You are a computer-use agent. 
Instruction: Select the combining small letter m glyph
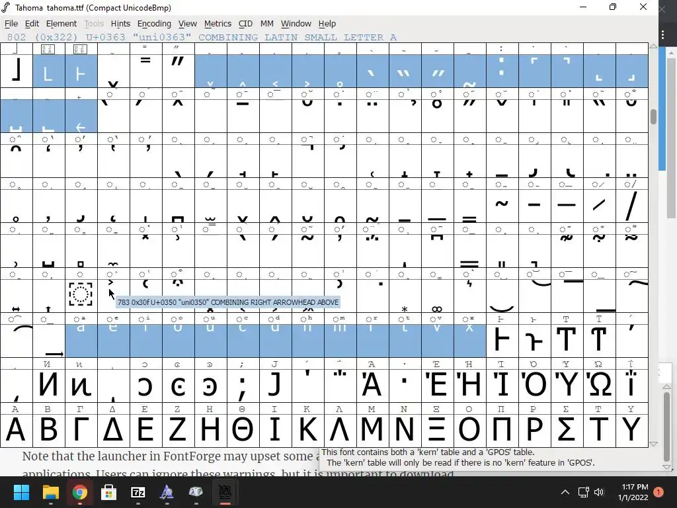[340, 341]
